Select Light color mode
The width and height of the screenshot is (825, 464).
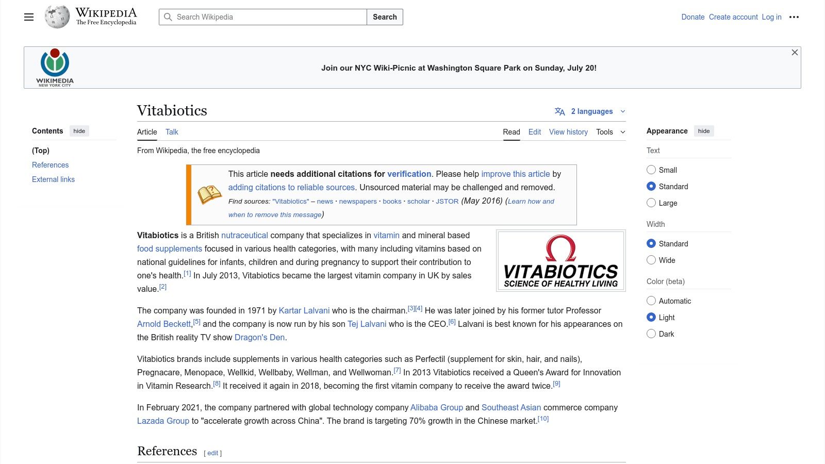pyautogui.click(x=651, y=318)
